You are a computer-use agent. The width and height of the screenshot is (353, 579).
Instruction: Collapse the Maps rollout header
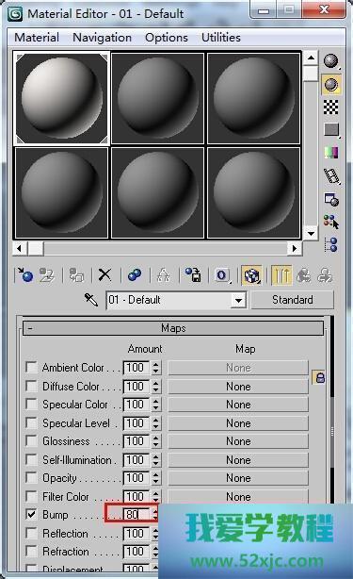click(x=173, y=328)
